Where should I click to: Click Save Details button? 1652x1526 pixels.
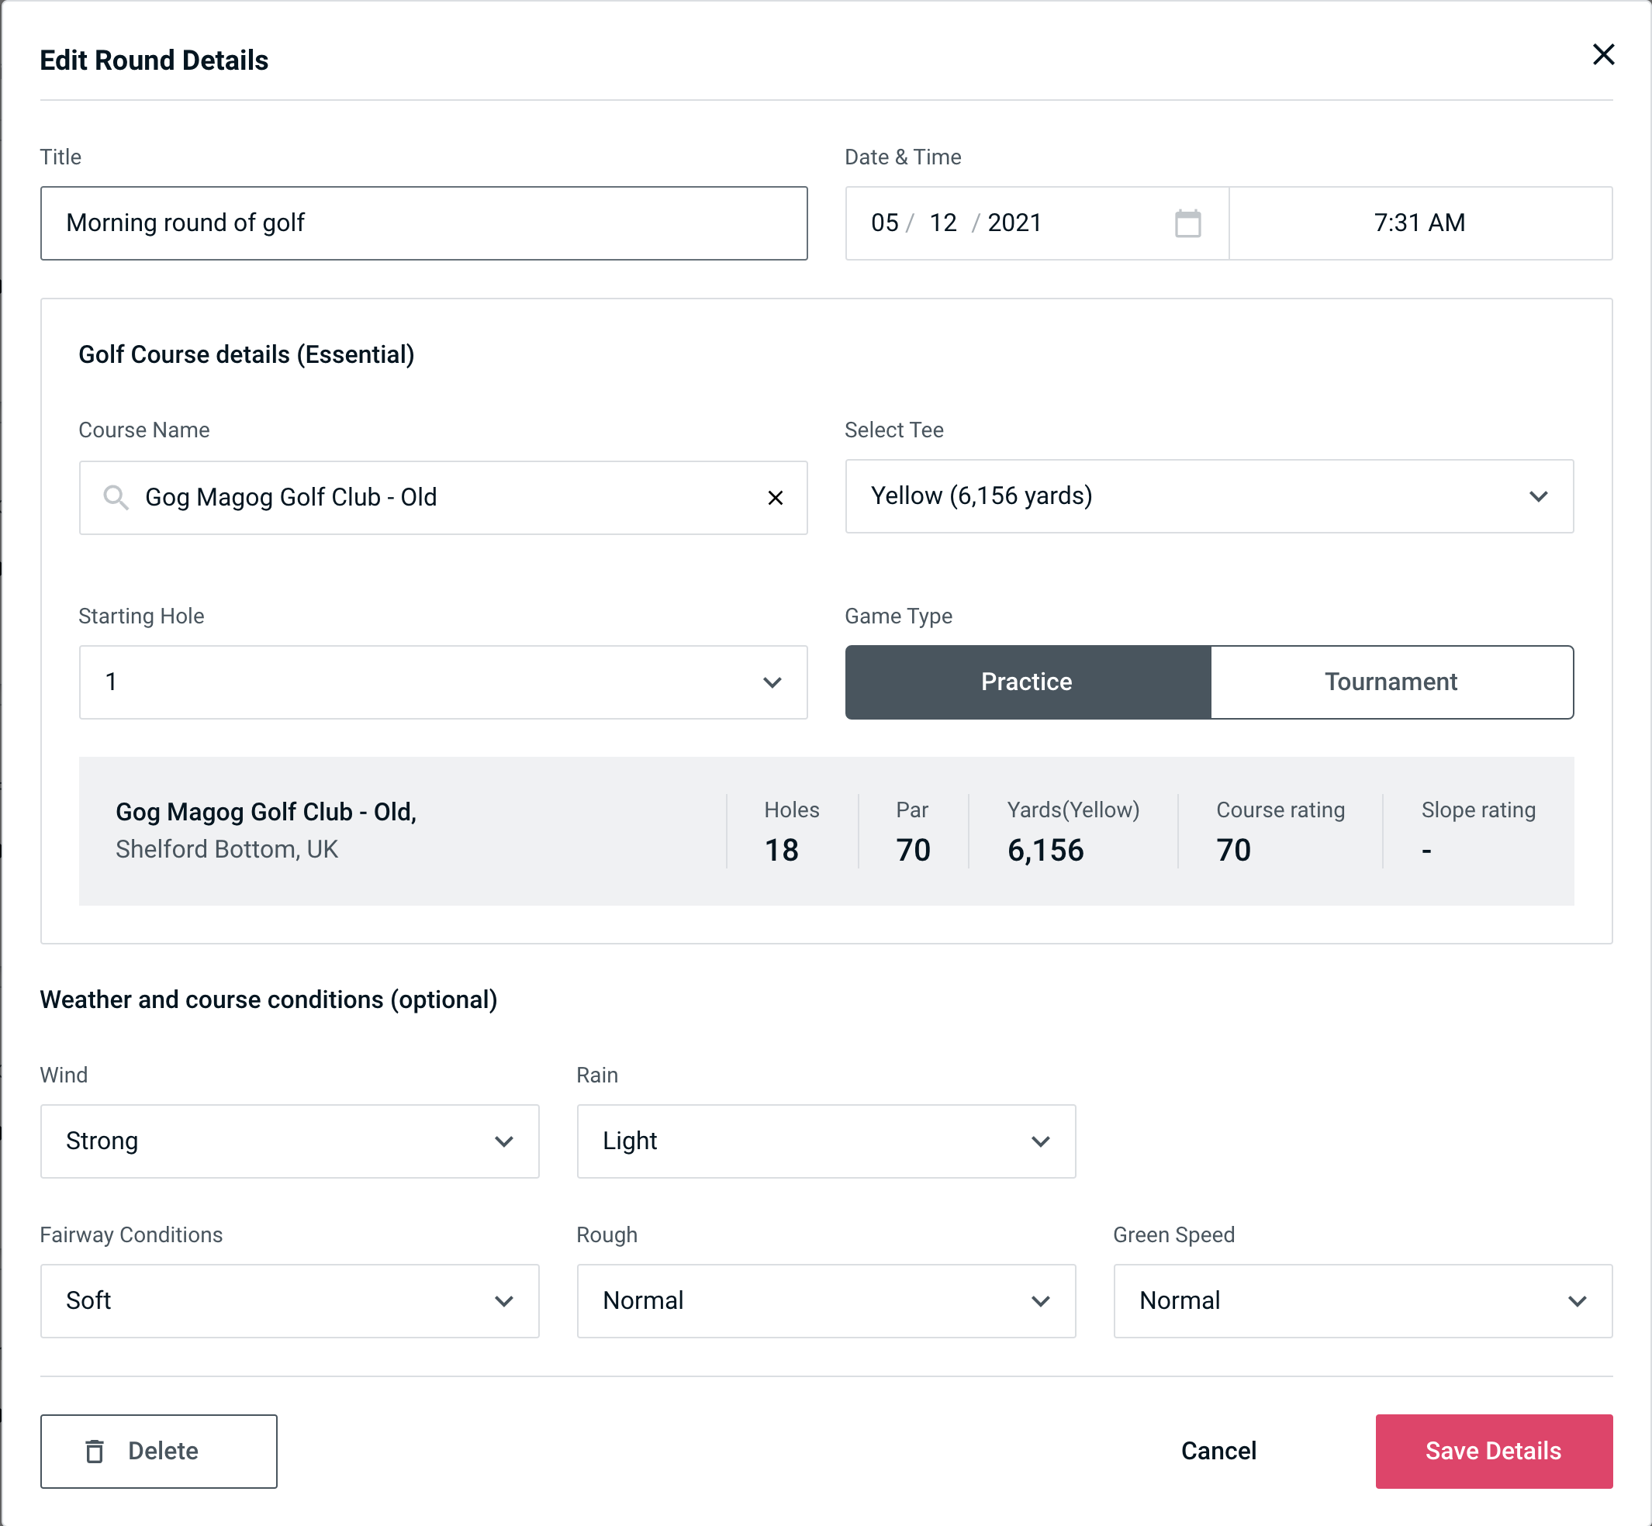click(x=1492, y=1452)
